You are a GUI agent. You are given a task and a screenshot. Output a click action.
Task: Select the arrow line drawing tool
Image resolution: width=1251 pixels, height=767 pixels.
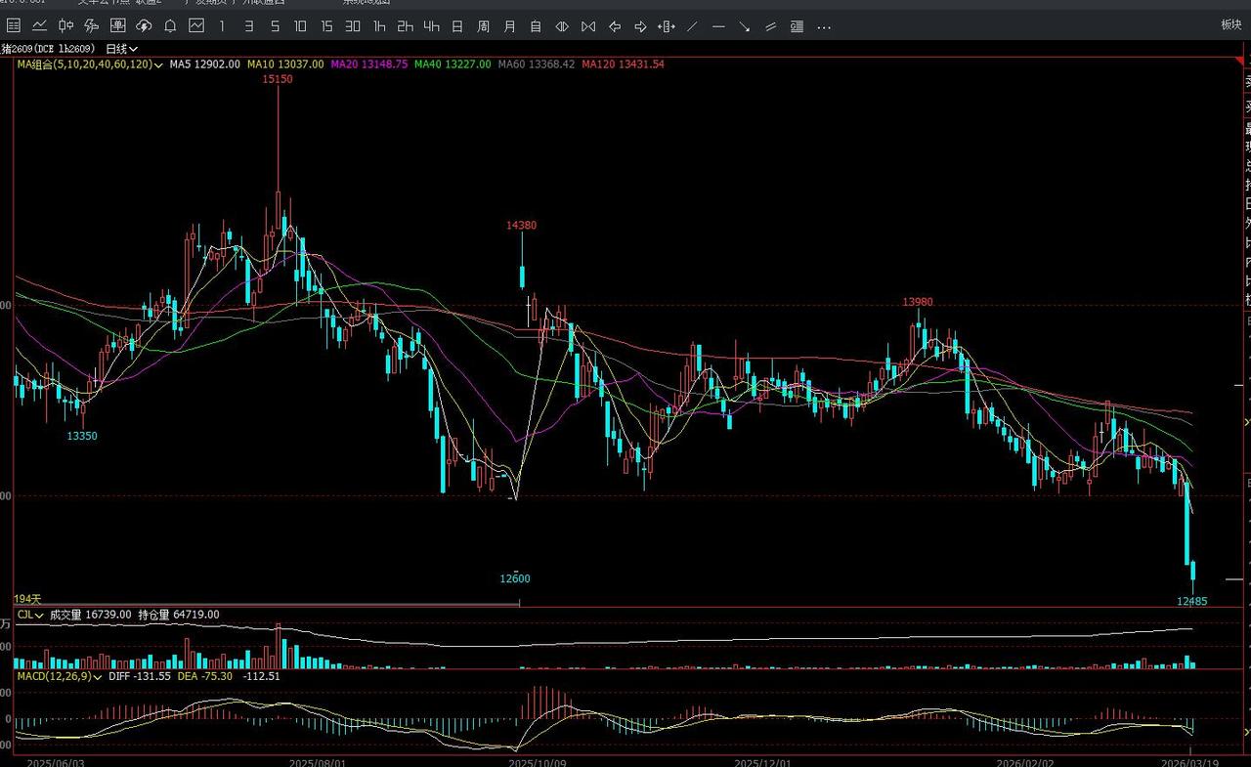point(745,26)
